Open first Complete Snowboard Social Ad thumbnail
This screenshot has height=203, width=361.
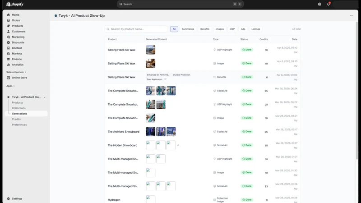(151, 91)
